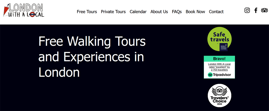269x111 pixels.
Task: Click the World Travel & Tourism Council emblem
Action: tap(224, 47)
